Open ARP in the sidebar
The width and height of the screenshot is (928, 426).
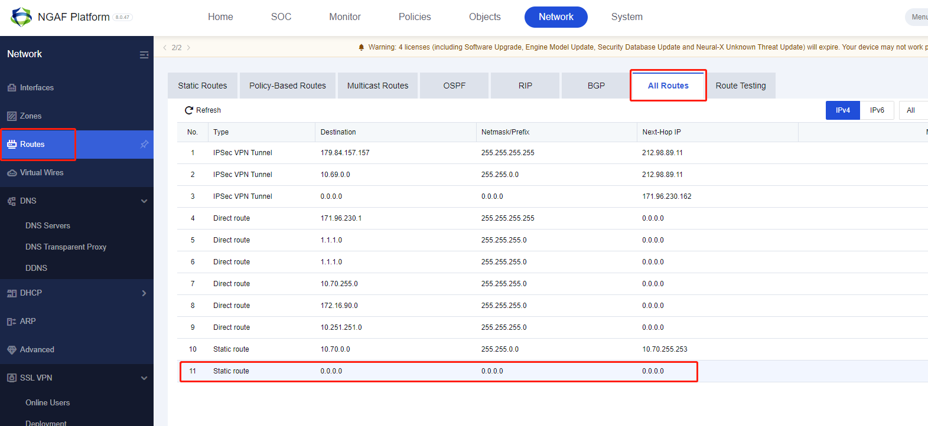click(28, 322)
